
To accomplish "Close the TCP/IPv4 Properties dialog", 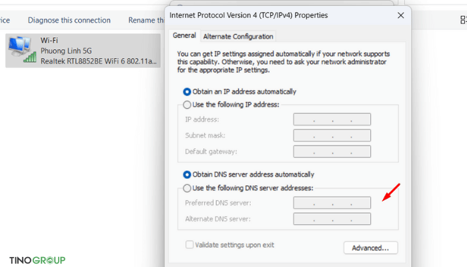I will click(400, 15).
